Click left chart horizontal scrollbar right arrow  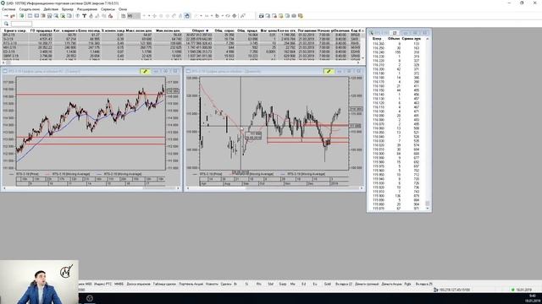tap(179, 188)
